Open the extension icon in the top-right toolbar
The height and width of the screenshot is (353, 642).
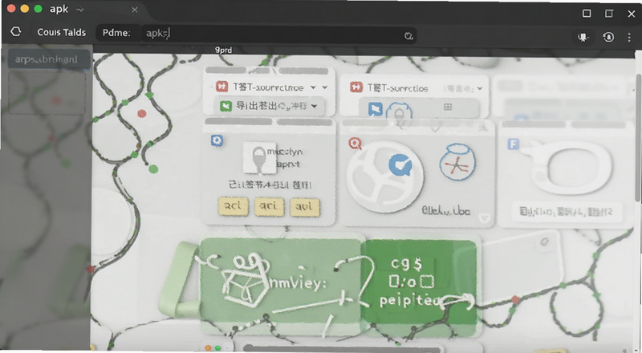[583, 37]
